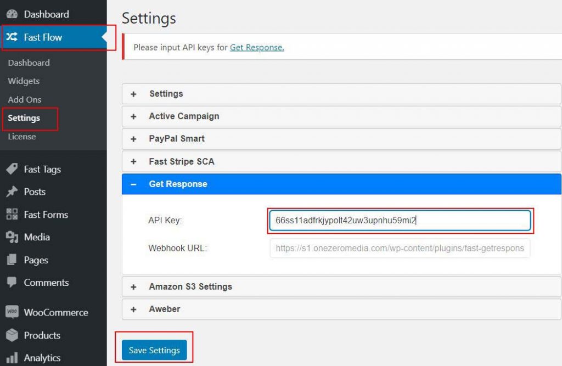Open the Add Ons submenu
The image size is (562, 366).
pos(24,99)
